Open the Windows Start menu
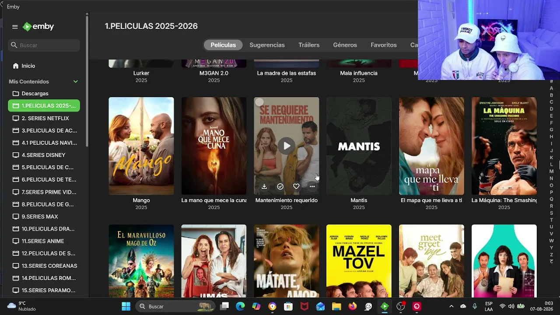560x315 pixels. pyautogui.click(x=126, y=306)
